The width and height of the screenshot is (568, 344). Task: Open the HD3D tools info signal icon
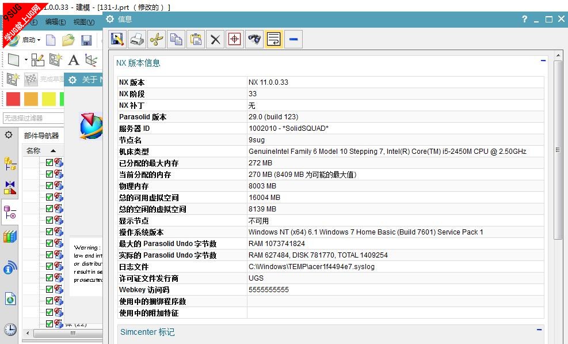[x=10, y=268]
